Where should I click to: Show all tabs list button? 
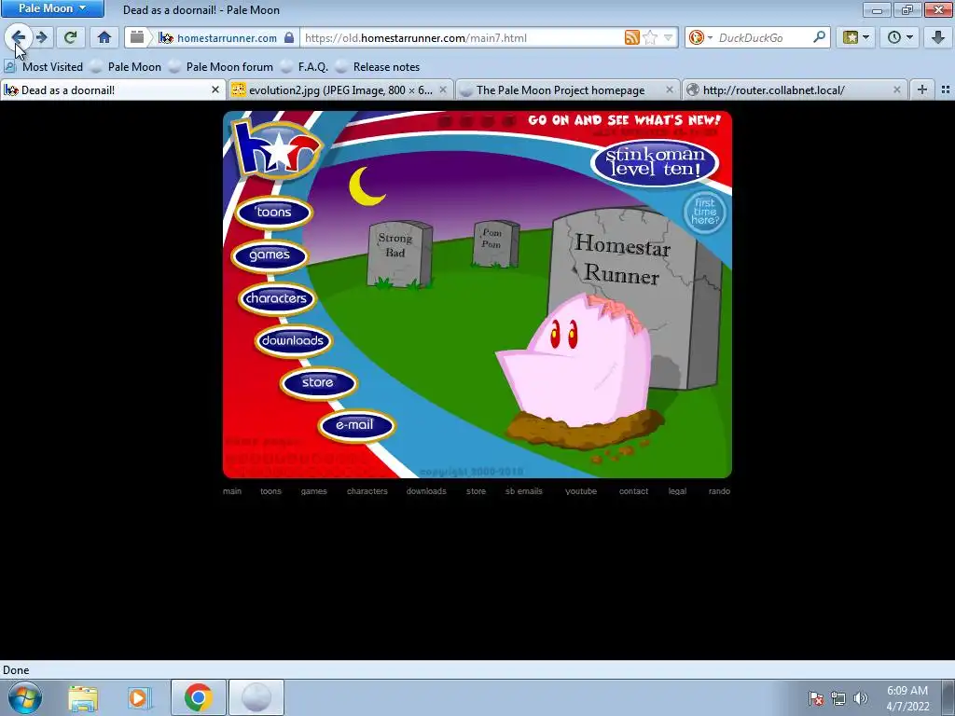pos(946,90)
